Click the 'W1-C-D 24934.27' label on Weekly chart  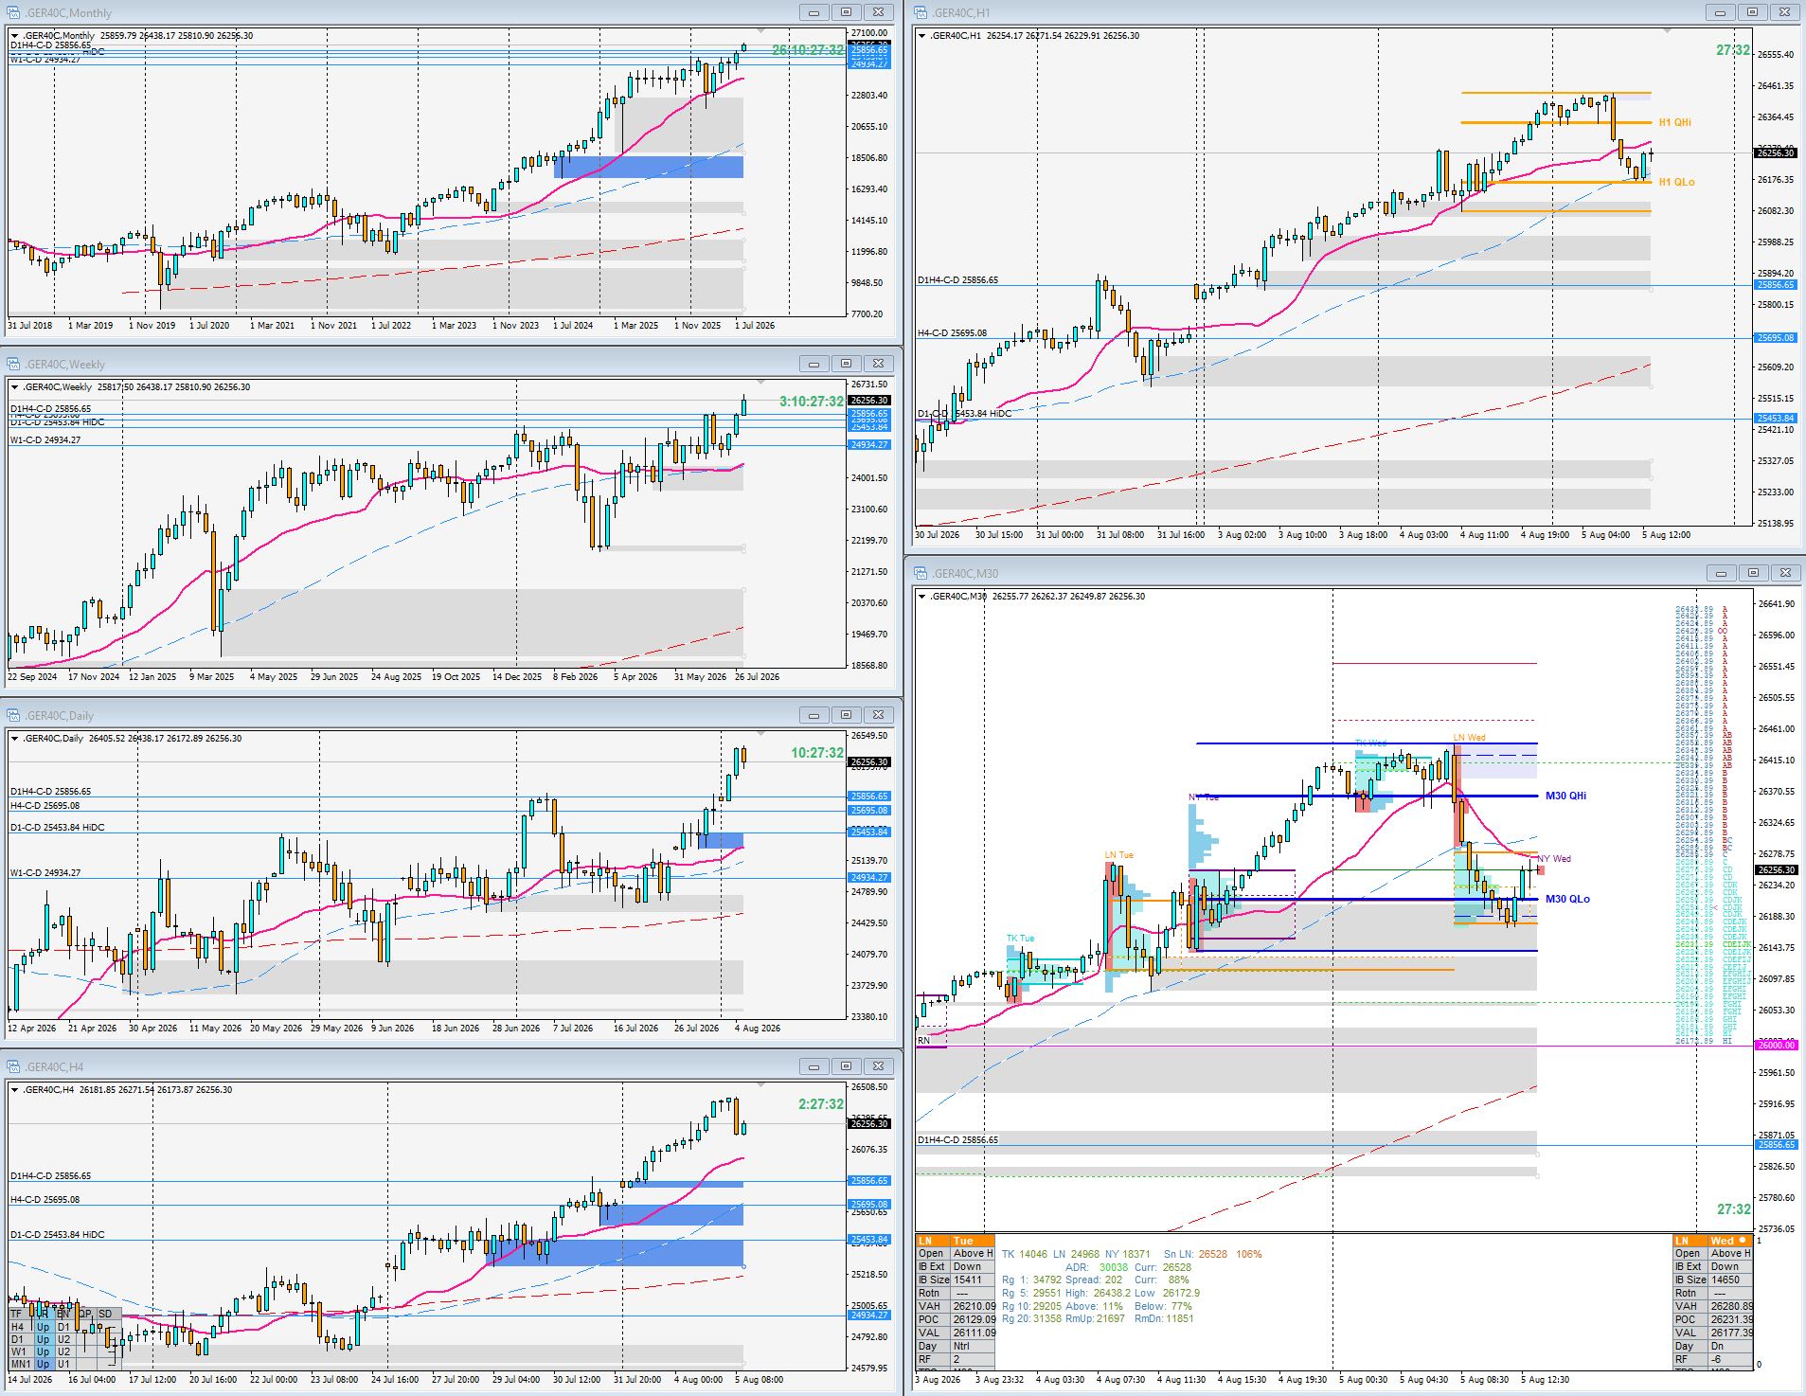tap(45, 440)
